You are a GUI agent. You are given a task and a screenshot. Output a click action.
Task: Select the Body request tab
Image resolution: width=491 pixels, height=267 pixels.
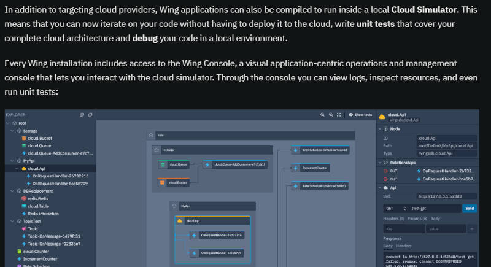(435, 219)
